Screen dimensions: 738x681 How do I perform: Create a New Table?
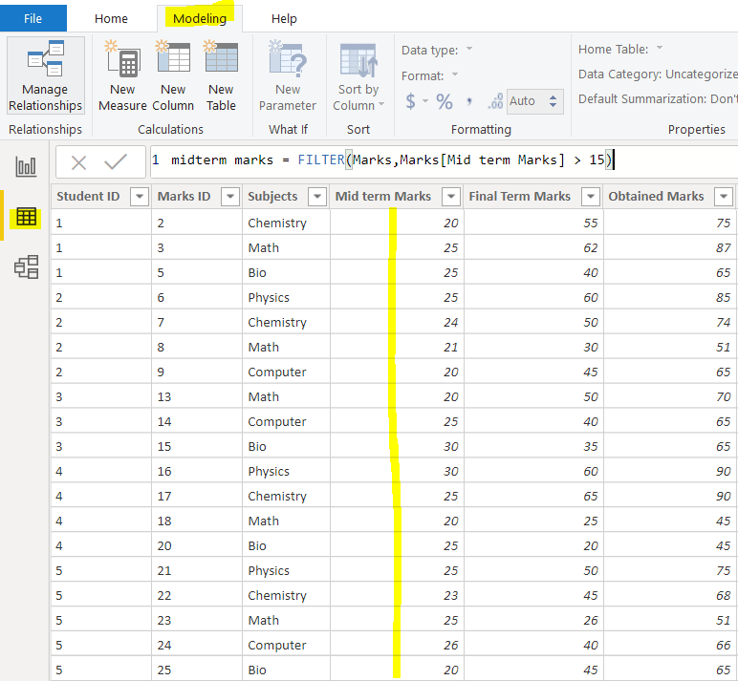[221, 75]
